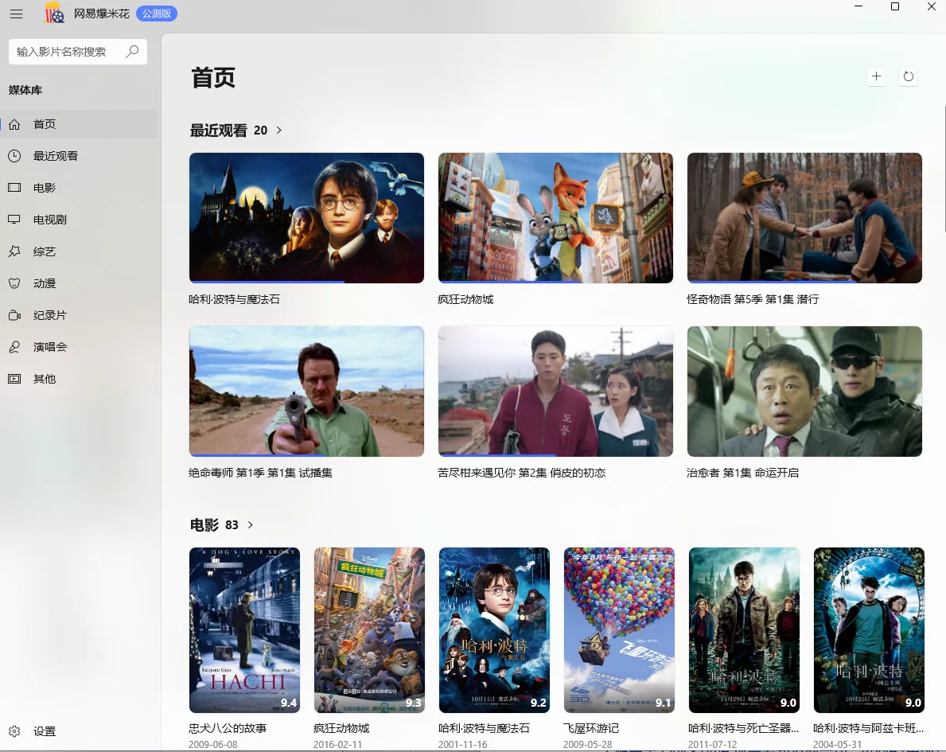The image size is (946, 752).
Task: Open the 治愈者 第1集 thumbnail
Action: [804, 391]
